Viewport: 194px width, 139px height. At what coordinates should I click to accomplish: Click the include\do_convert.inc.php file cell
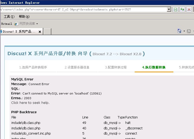point(31,134)
